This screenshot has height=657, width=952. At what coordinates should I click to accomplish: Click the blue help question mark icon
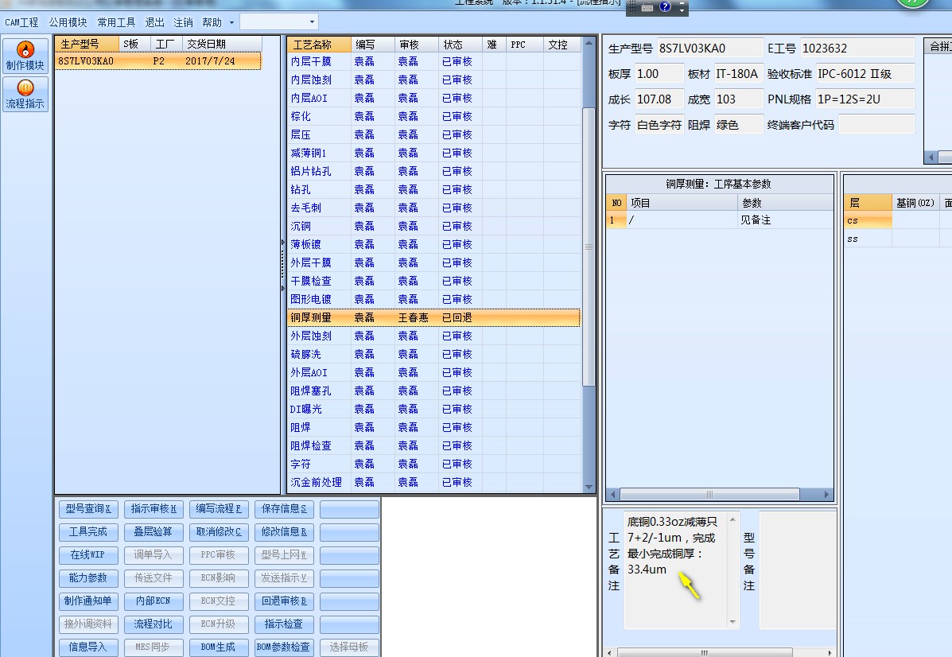click(665, 6)
